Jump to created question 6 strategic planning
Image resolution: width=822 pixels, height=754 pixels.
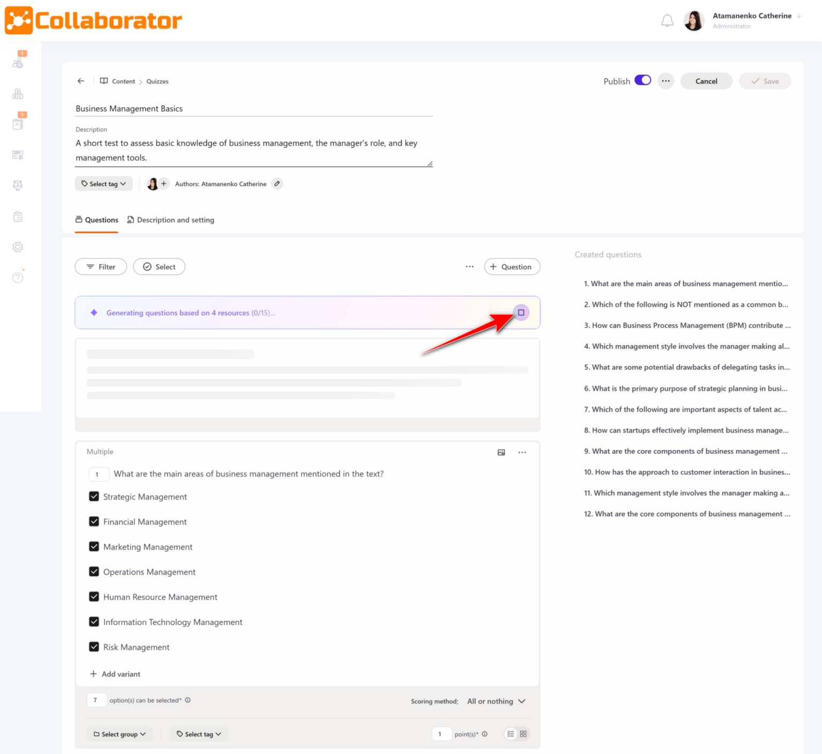coord(686,389)
